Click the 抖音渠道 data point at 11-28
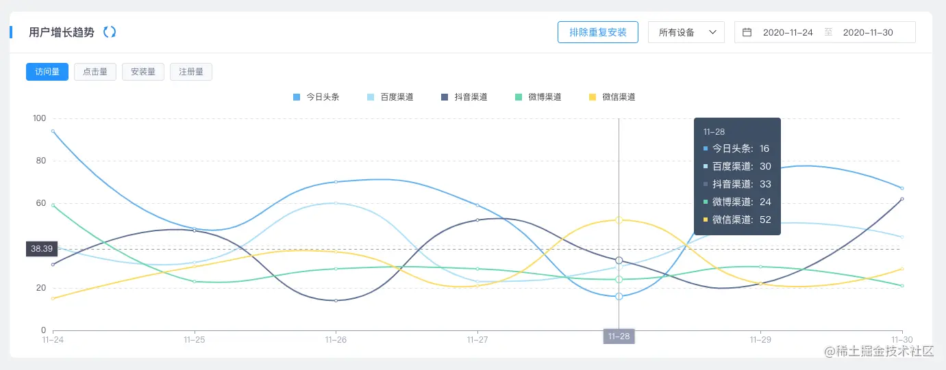Screen dimensions: 946x370 pyautogui.click(x=619, y=261)
